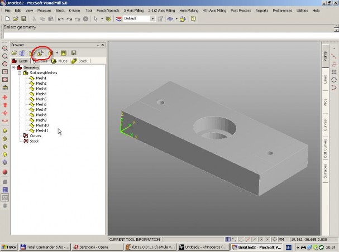Switch to Surfaces vertical tab
339x252 pixels.
[326, 171]
